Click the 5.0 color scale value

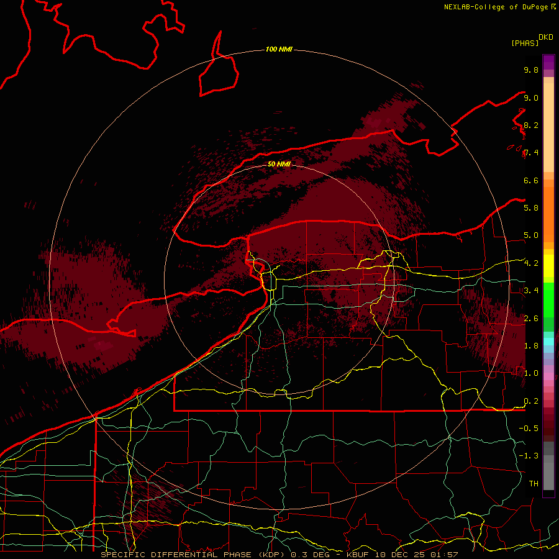coord(531,235)
